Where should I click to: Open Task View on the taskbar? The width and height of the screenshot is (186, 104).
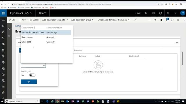(42, 101)
